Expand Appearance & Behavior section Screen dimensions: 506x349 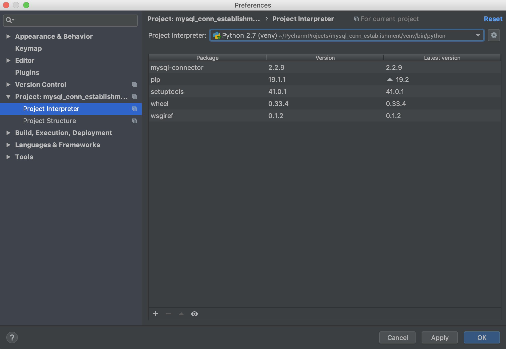pos(8,36)
